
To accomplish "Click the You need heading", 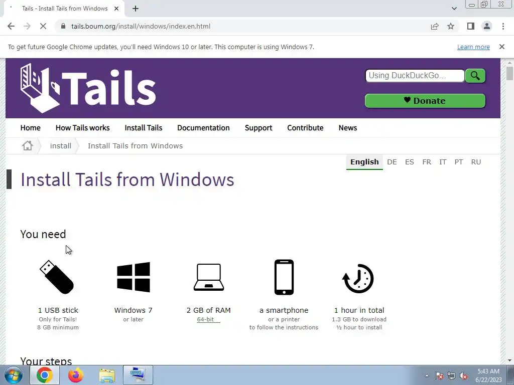I will click(43, 234).
